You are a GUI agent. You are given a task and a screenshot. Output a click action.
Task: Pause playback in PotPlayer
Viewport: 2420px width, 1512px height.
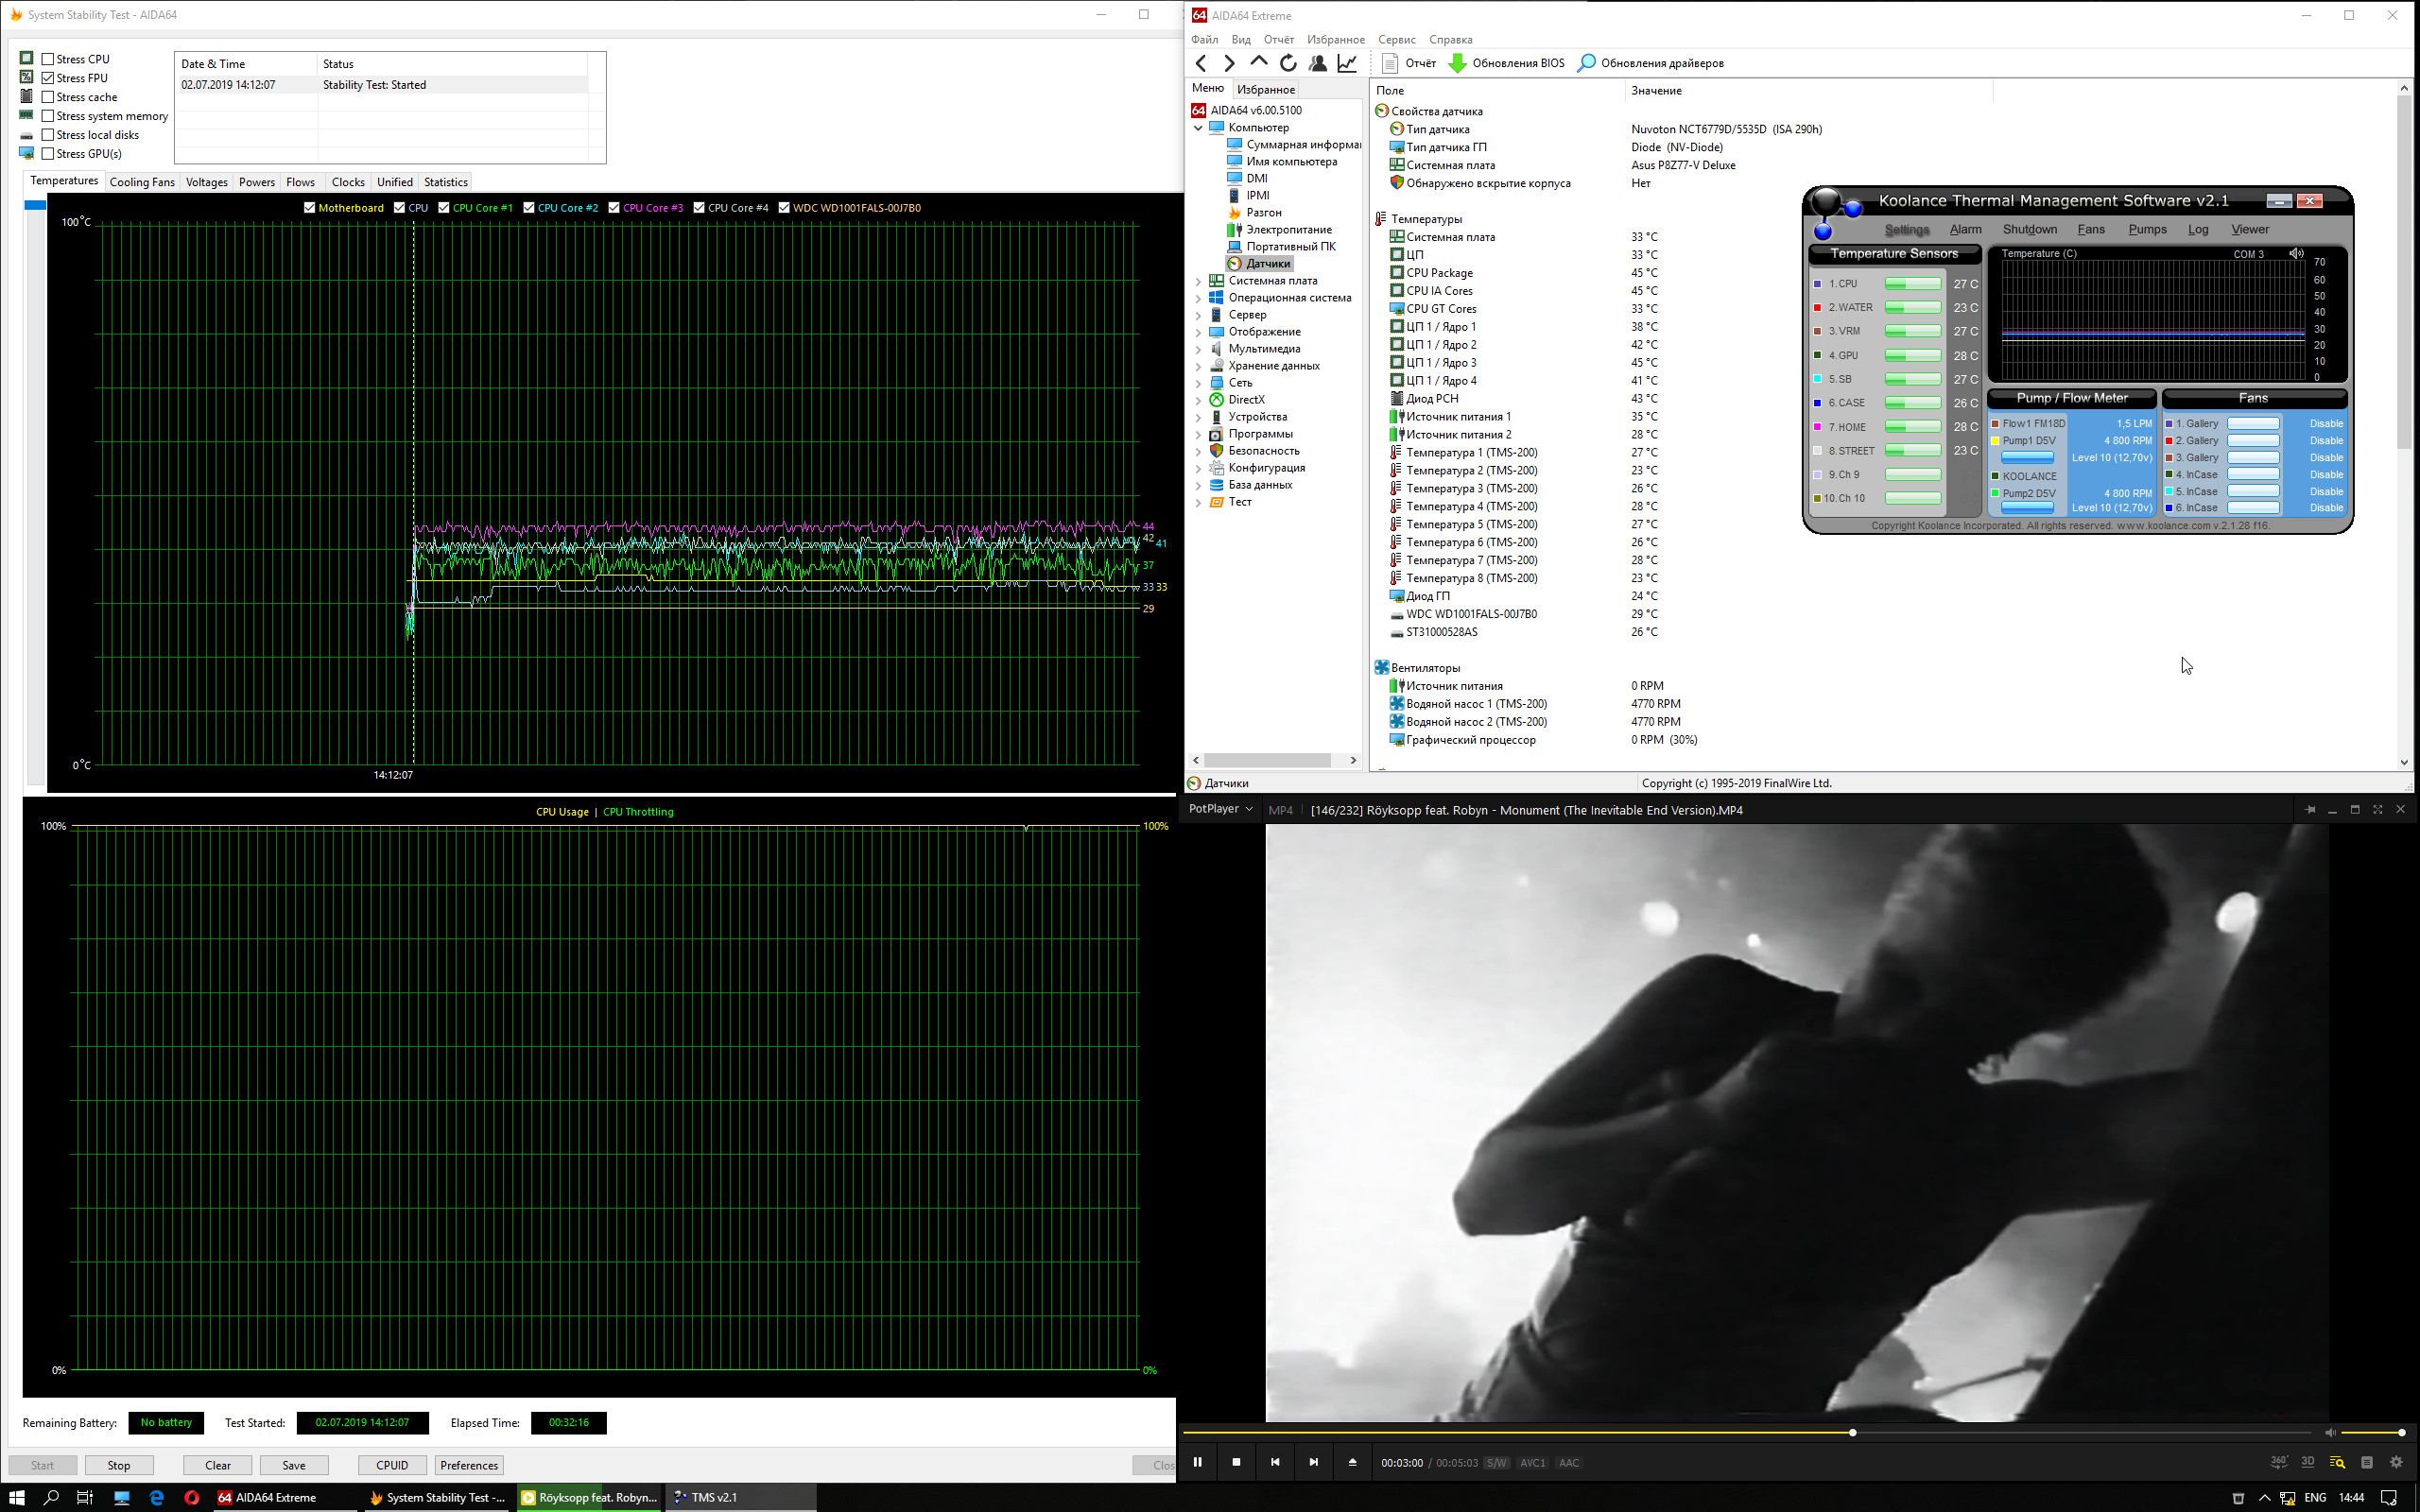tap(1197, 1462)
